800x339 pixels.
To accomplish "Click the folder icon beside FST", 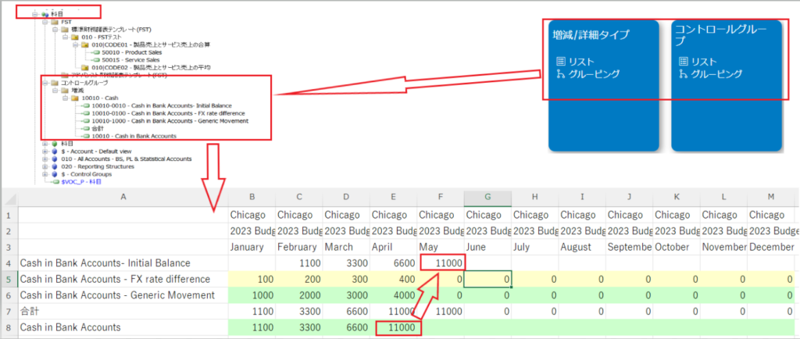I will (55, 22).
